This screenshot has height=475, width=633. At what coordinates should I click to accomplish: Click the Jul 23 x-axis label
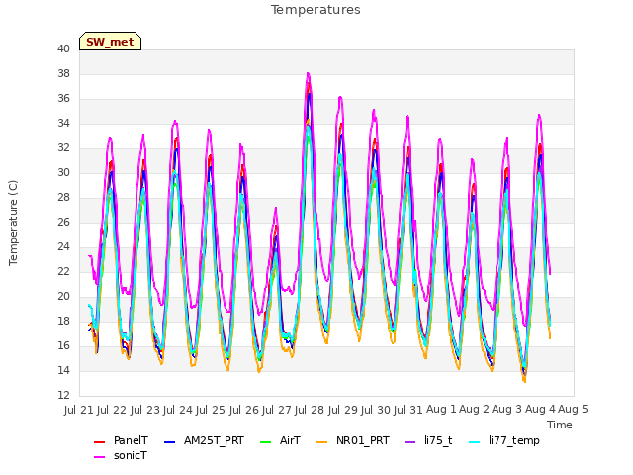[x=145, y=410]
